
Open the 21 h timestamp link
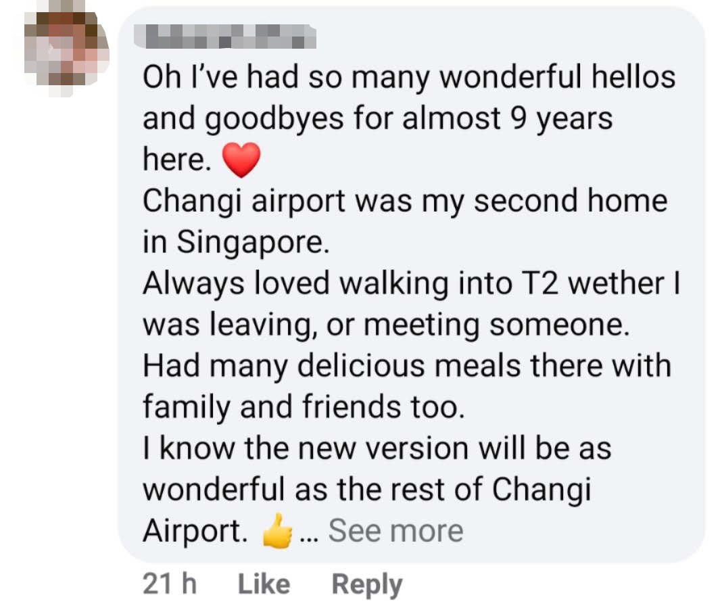(x=169, y=584)
